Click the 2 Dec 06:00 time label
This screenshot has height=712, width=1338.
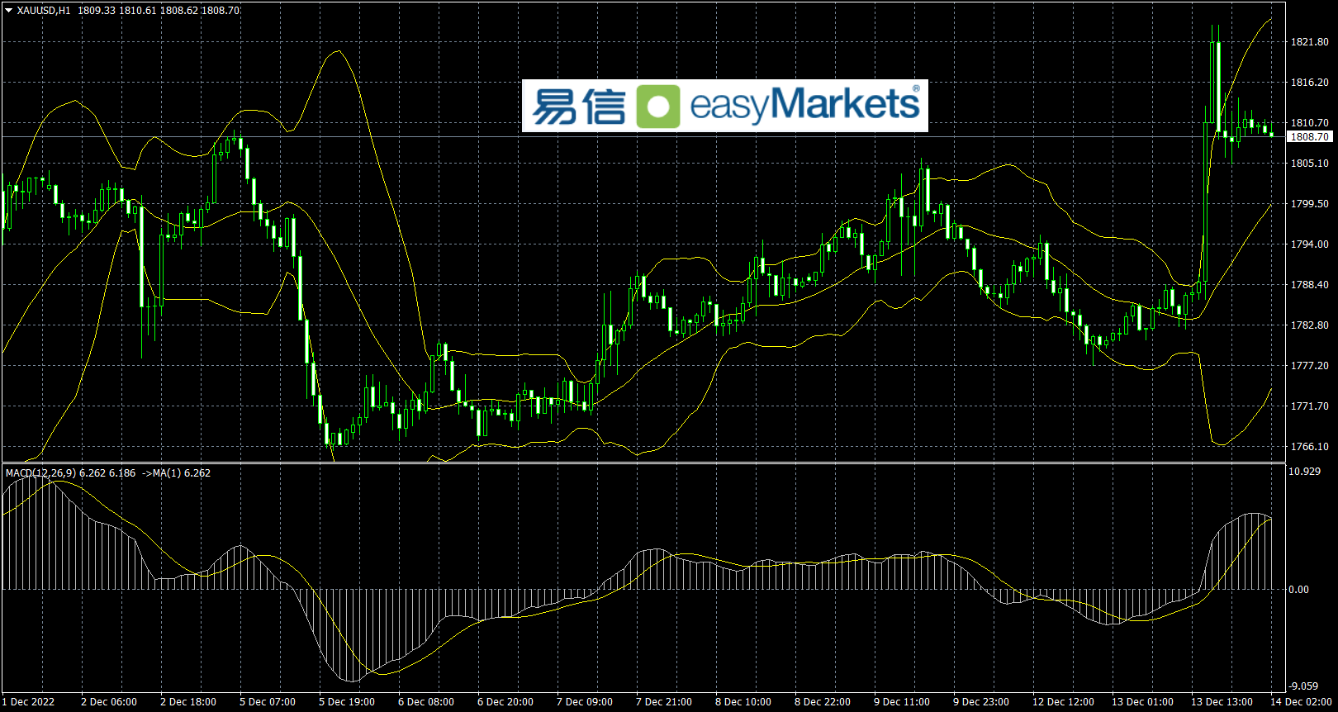(x=109, y=702)
